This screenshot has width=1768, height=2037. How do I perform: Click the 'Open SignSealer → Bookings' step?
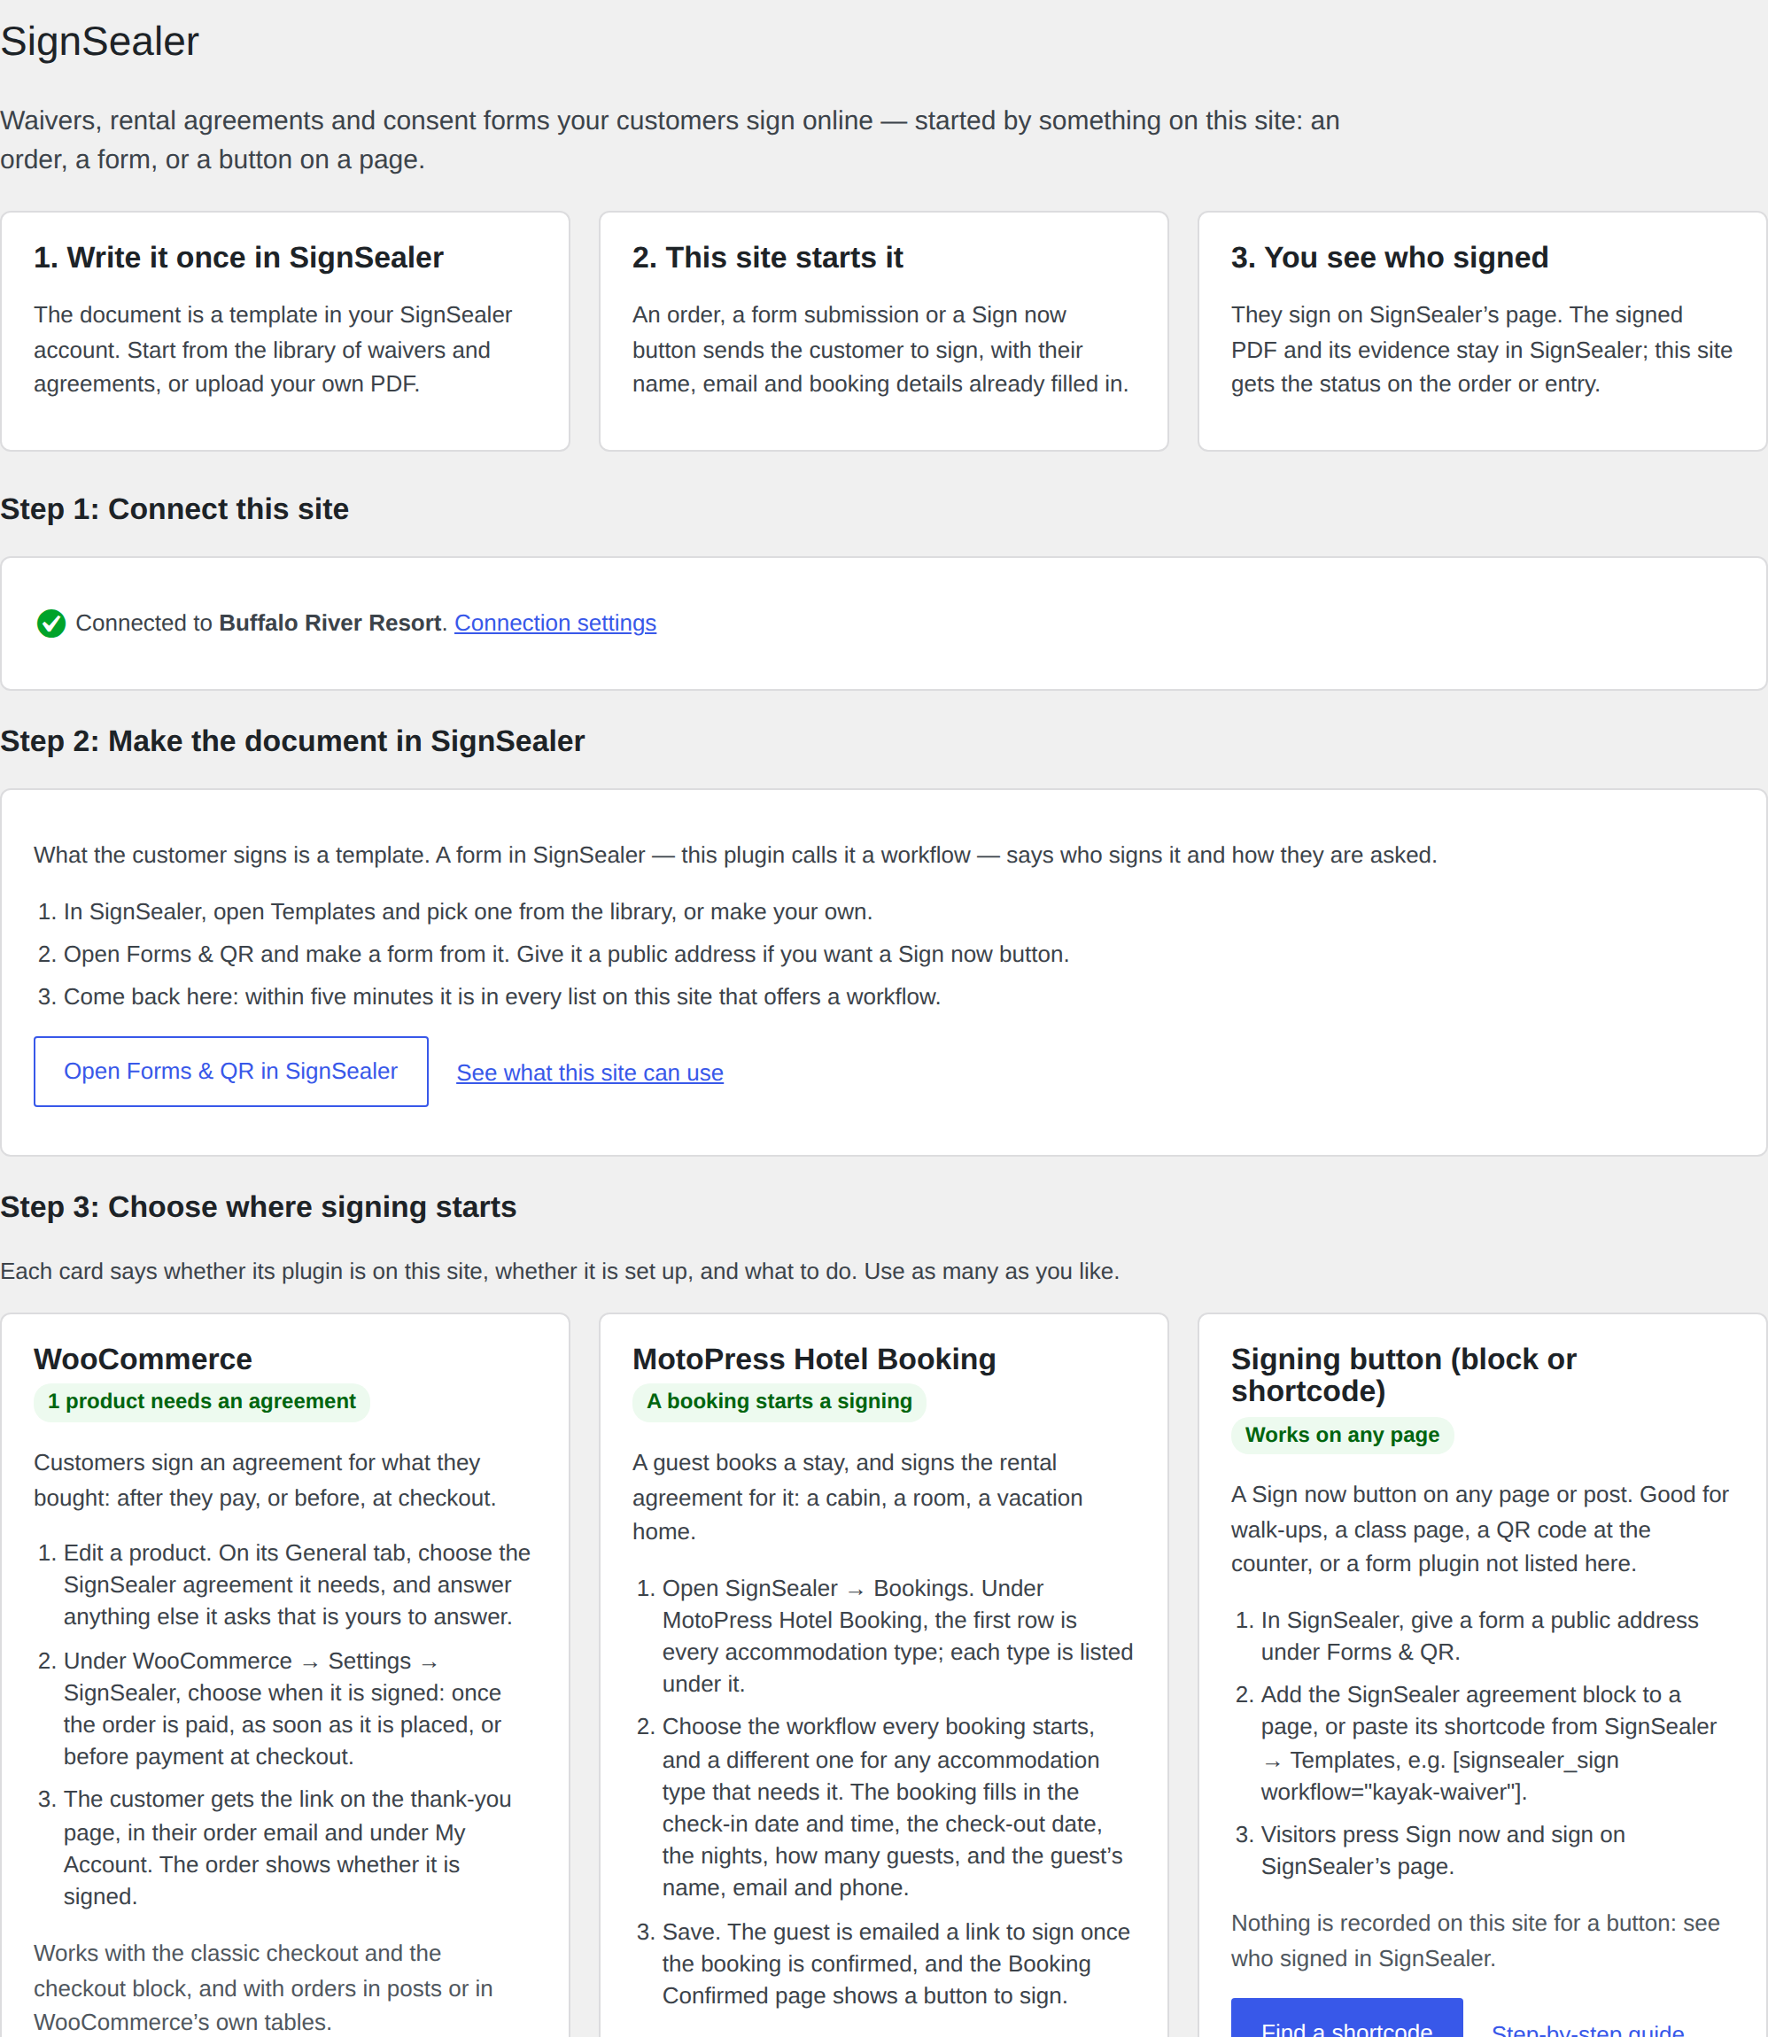click(x=896, y=1636)
